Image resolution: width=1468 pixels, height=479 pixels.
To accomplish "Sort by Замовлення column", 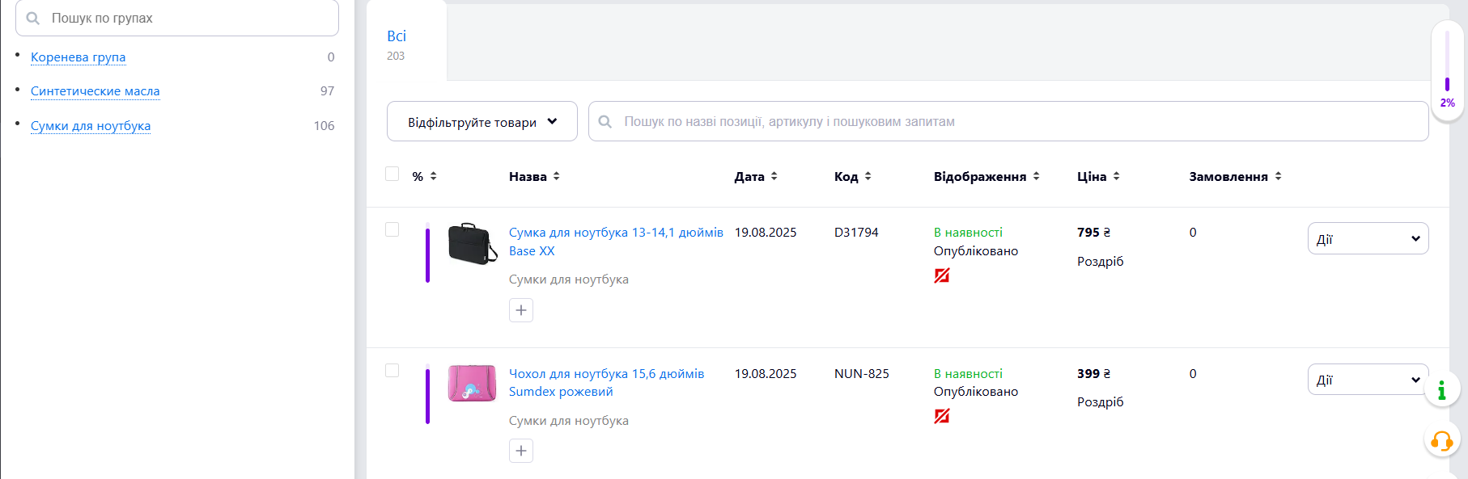I will pyautogui.click(x=1235, y=176).
